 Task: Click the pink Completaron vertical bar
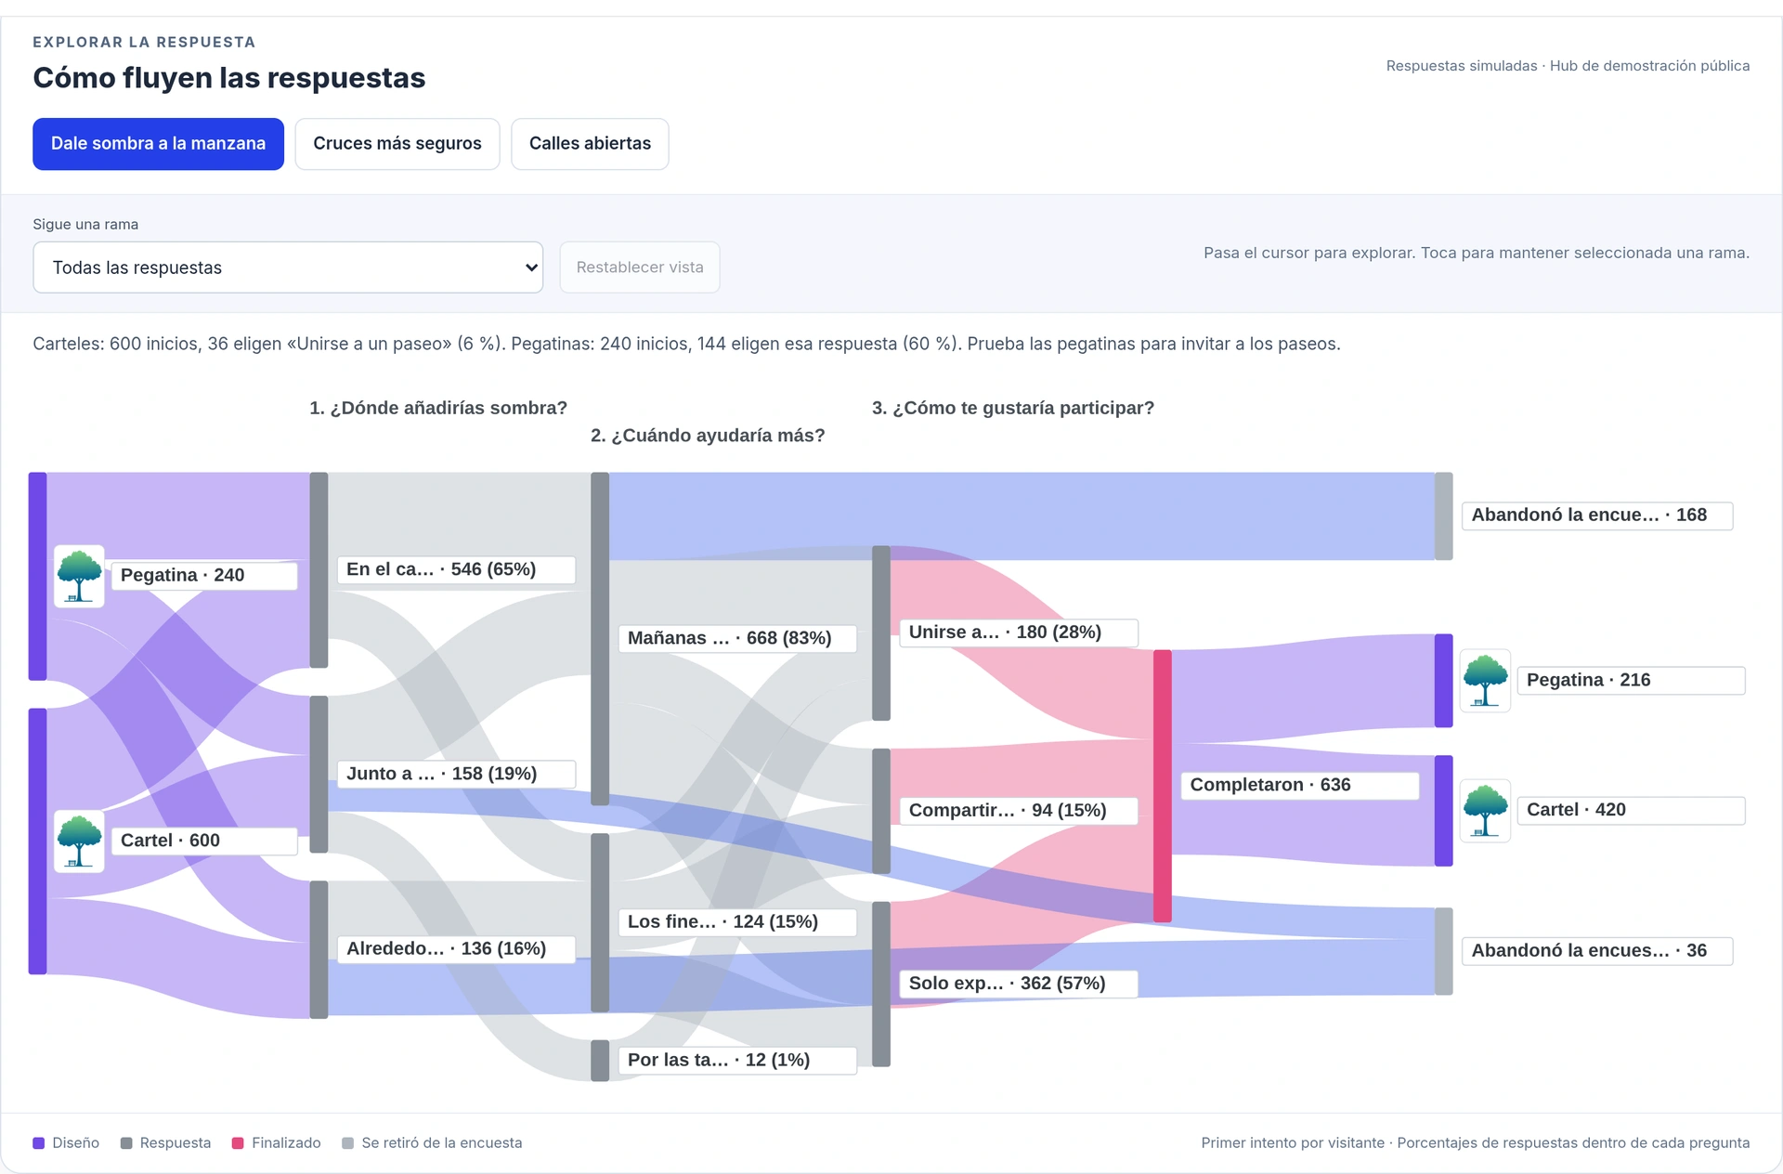(1163, 786)
